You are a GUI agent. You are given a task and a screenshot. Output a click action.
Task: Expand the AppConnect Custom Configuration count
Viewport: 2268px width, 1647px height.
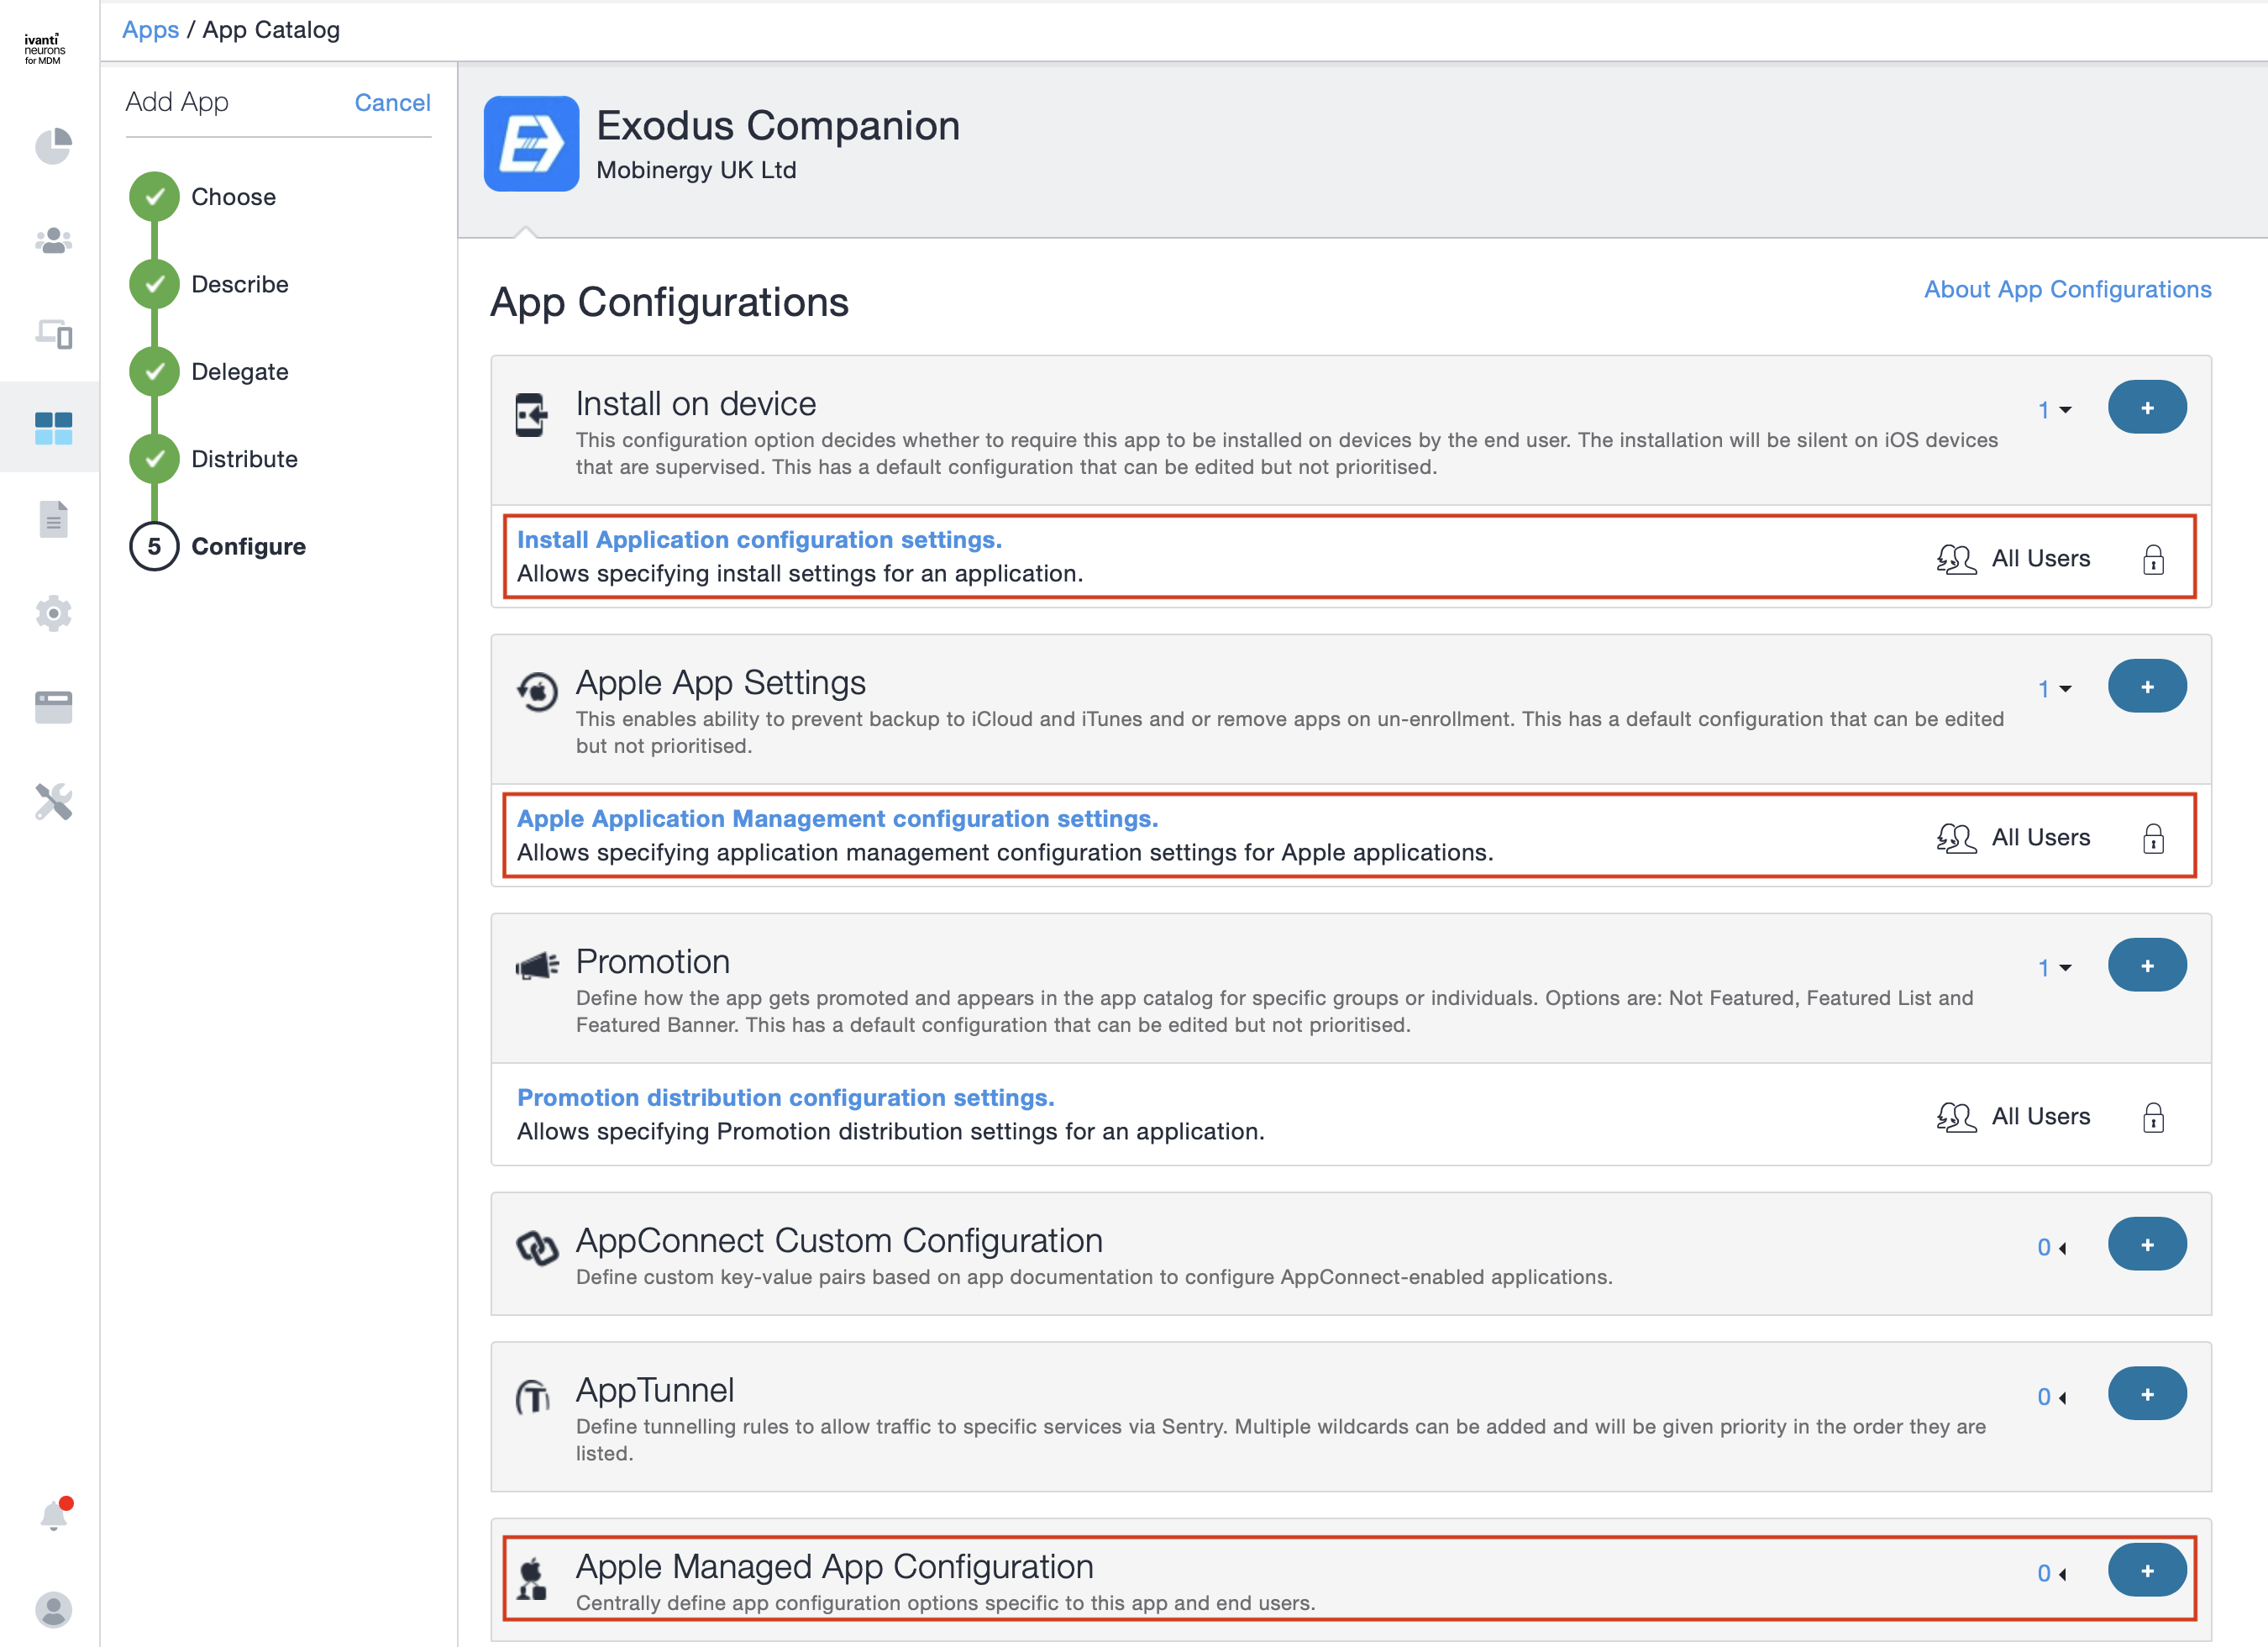[2052, 1247]
